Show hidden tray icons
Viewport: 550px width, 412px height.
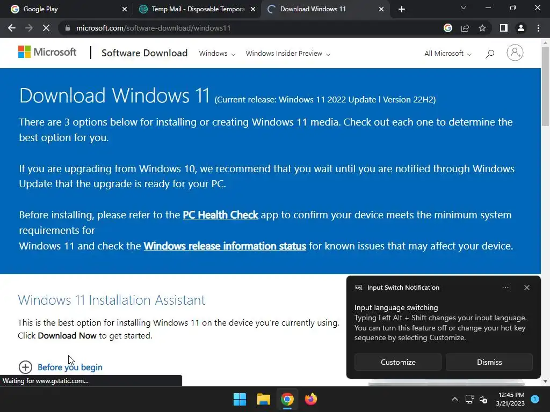(x=455, y=399)
